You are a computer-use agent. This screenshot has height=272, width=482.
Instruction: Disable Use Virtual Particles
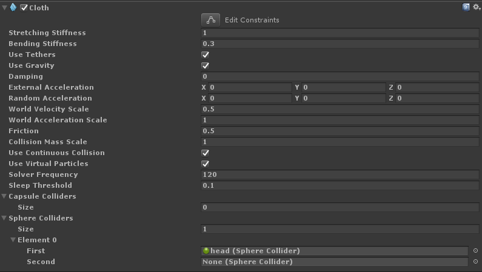coord(205,164)
